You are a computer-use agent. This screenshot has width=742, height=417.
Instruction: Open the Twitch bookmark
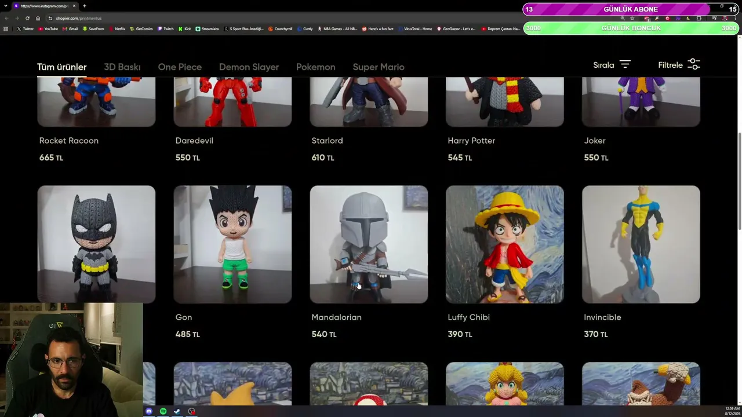click(x=166, y=29)
